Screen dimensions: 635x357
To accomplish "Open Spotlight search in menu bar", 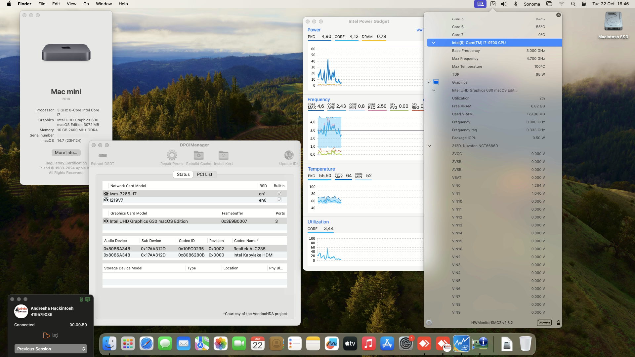I will click(573, 4).
